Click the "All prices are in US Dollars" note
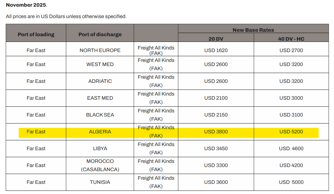 point(66,16)
